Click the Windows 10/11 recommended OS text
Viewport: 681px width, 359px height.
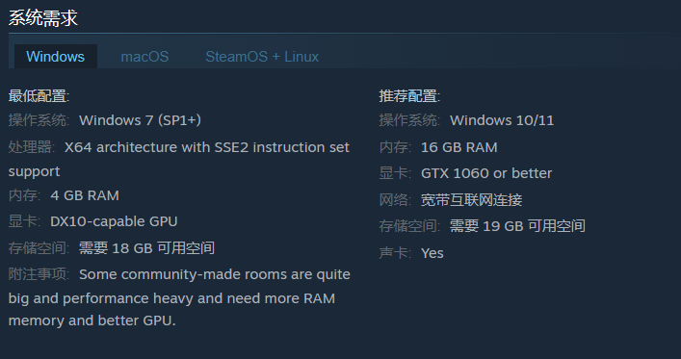point(502,120)
